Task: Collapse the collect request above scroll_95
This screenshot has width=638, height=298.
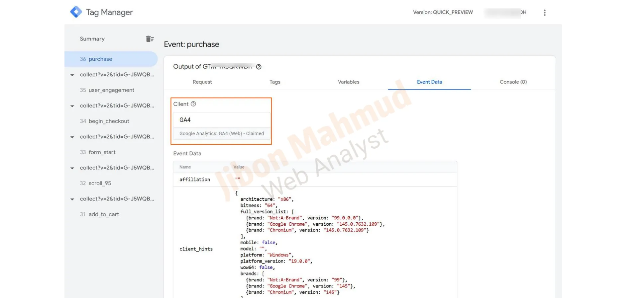Action: [72, 168]
